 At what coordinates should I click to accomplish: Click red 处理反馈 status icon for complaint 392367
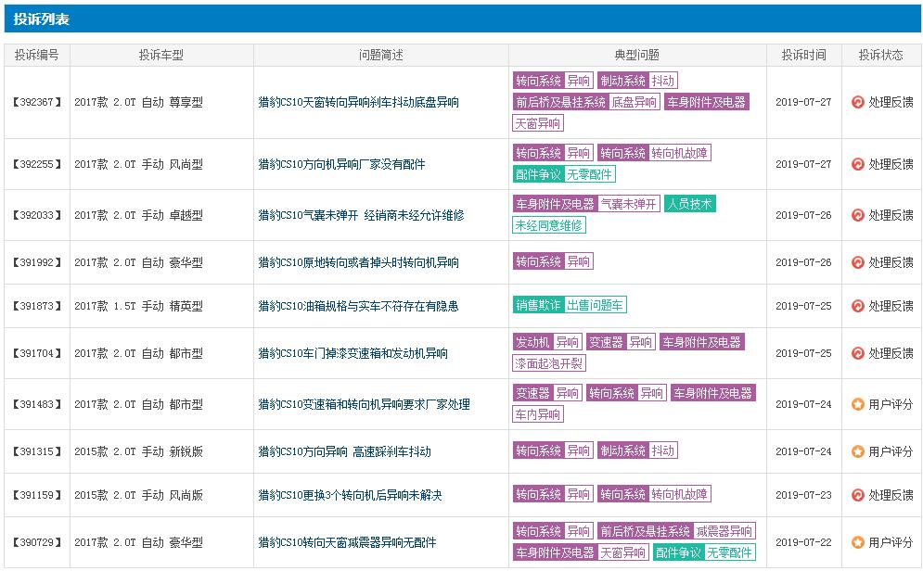(x=858, y=103)
